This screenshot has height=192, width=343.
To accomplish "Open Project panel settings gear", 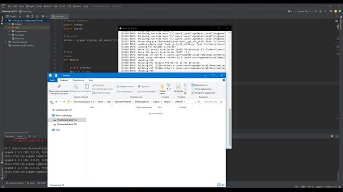I will pos(43,17).
